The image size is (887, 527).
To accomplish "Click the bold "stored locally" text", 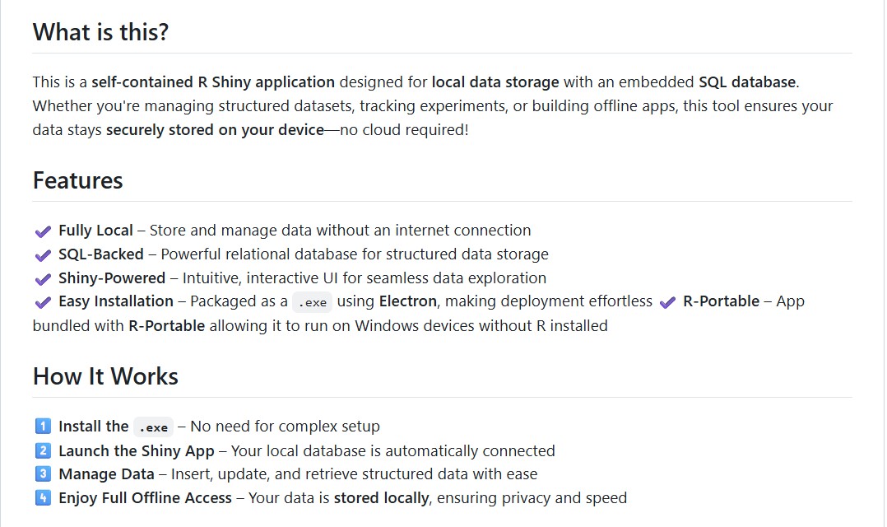I will click(381, 498).
